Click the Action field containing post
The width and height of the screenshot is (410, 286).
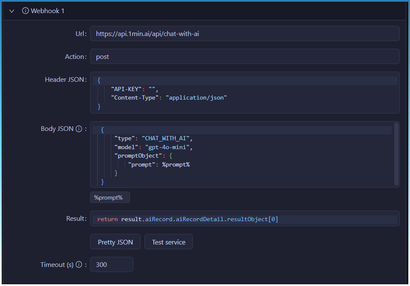[244, 57]
